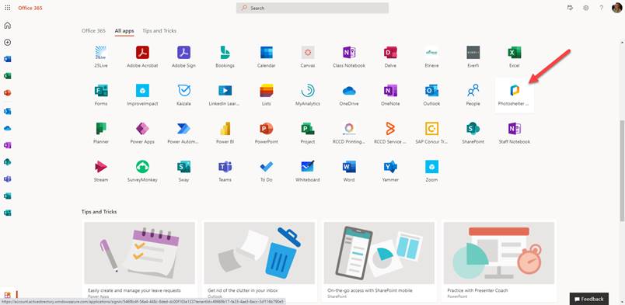Open Staff Notebook

coord(514,133)
